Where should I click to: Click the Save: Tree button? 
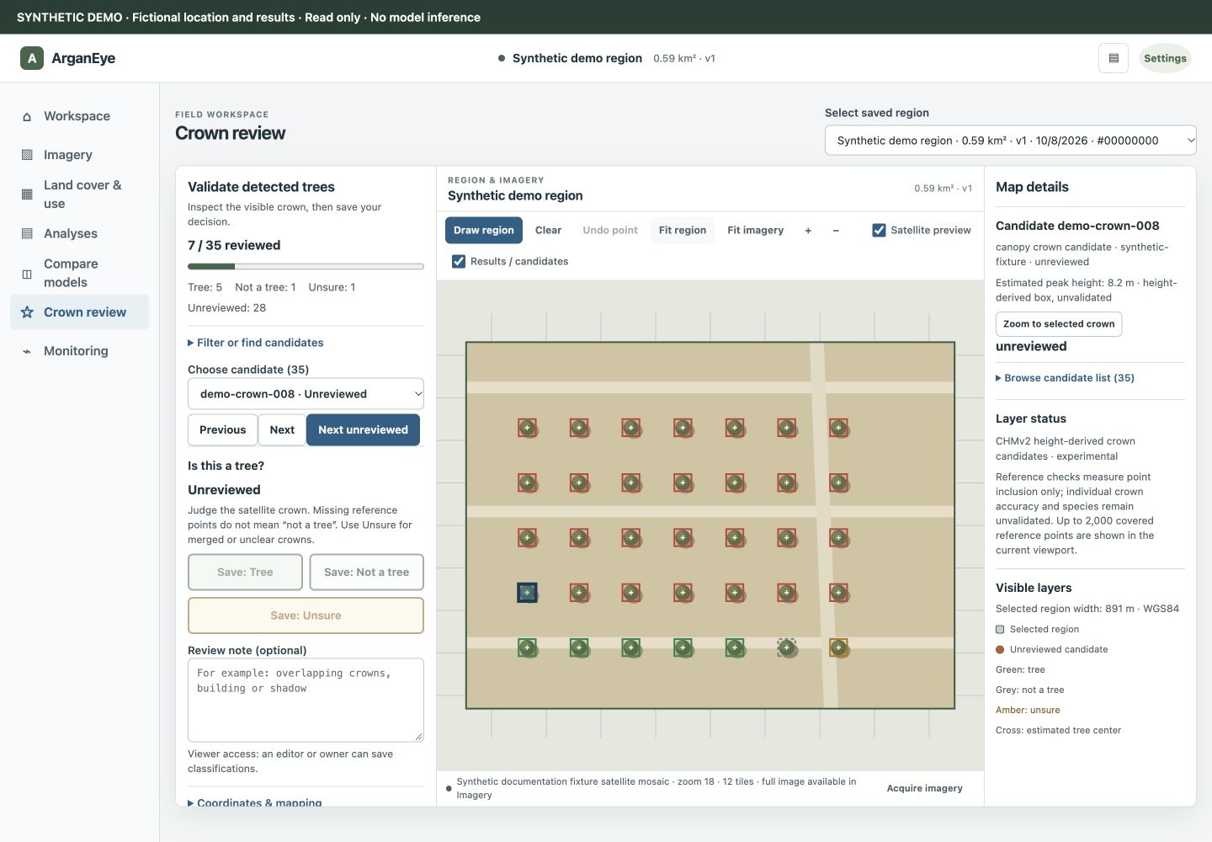click(x=245, y=572)
